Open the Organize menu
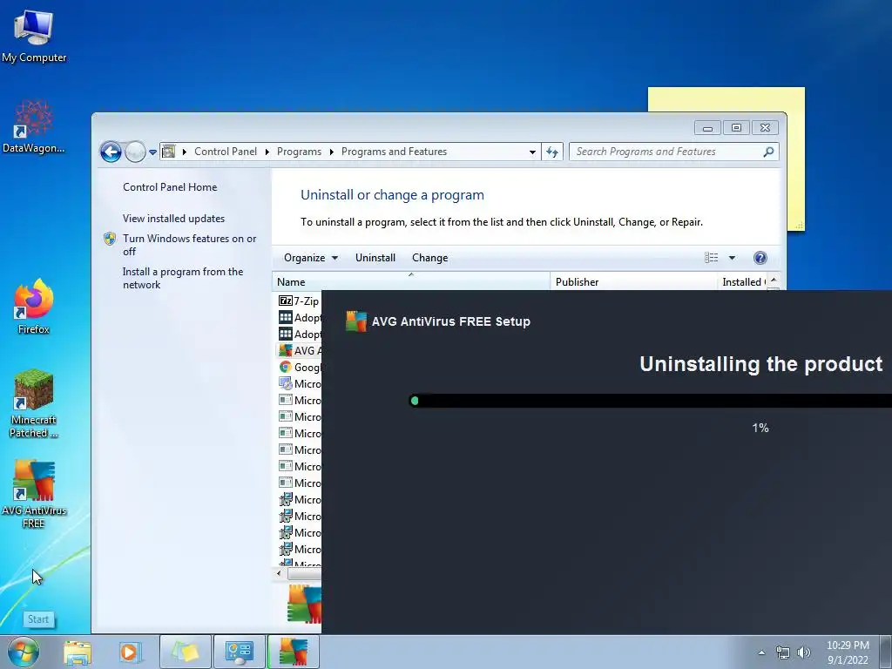 tap(311, 258)
